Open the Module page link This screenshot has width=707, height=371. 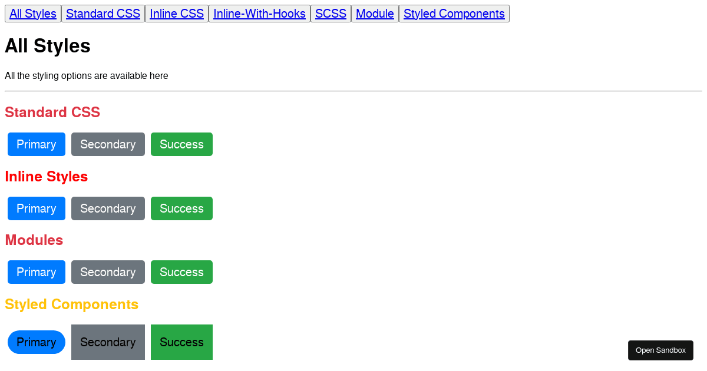point(375,13)
